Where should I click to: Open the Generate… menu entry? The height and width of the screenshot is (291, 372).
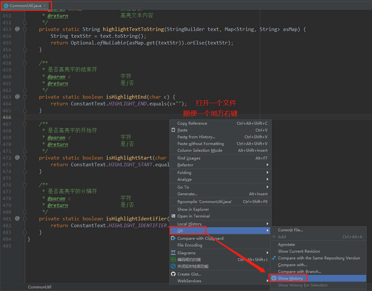point(221,194)
